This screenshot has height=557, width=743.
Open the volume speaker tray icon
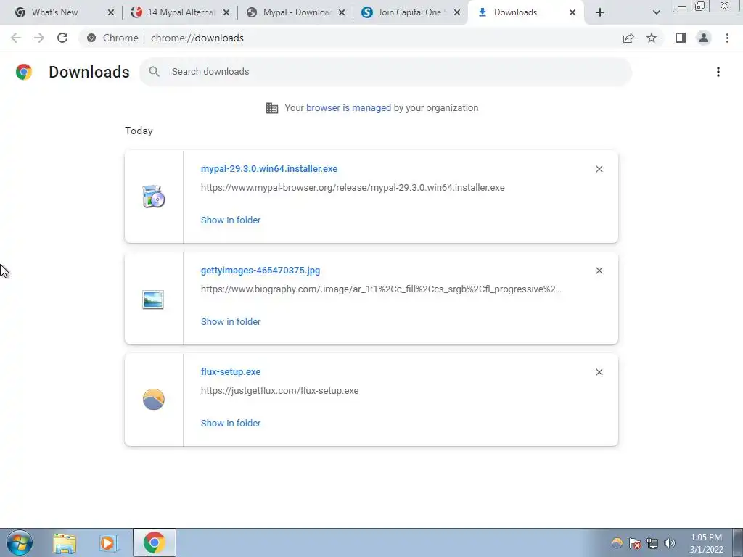[670, 543]
